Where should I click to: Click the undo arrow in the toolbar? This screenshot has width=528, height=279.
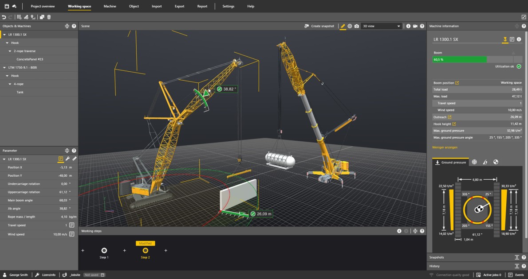tap(4, 17)
